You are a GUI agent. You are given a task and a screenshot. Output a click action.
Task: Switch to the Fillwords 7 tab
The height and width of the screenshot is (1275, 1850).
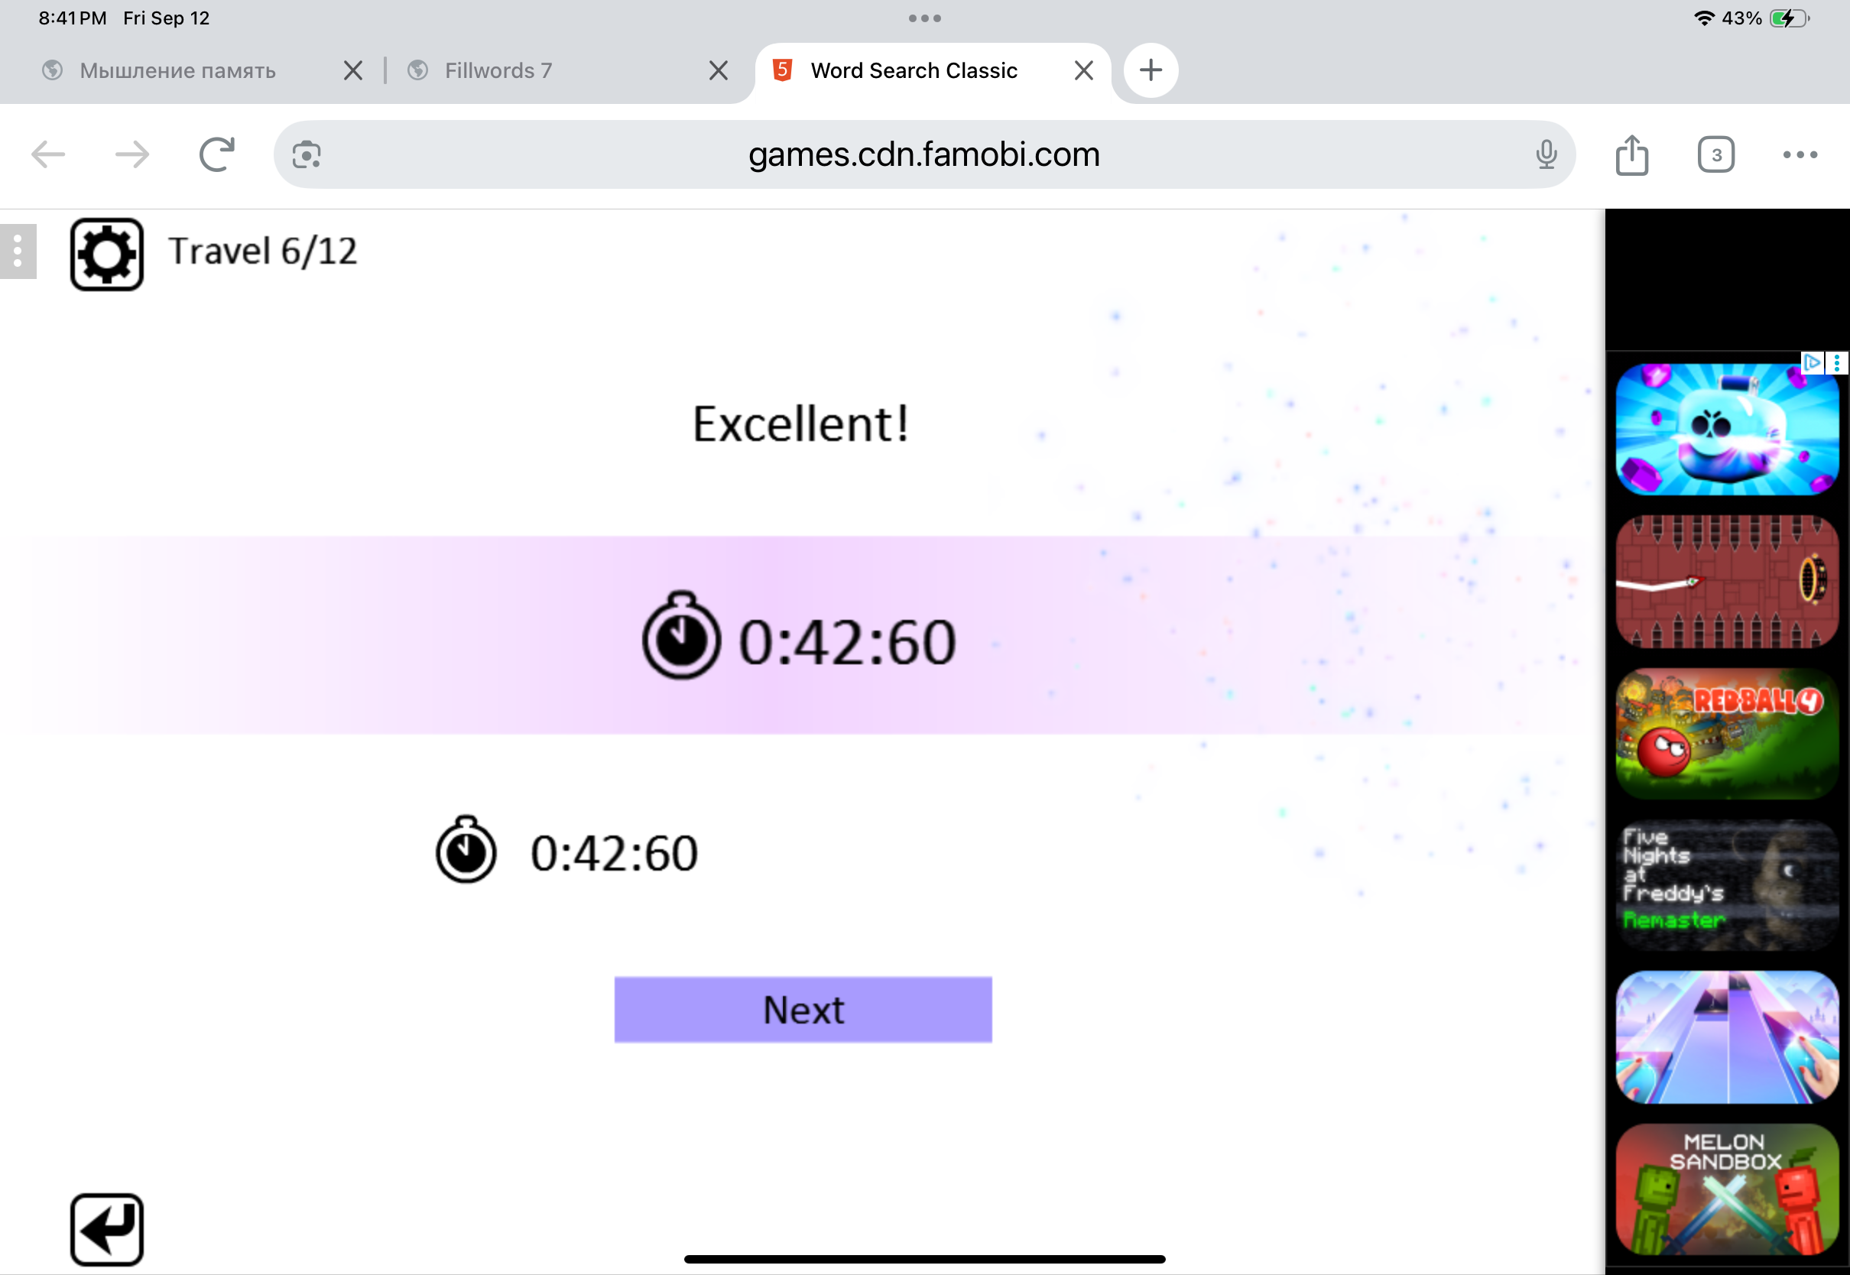pos(498,70)
